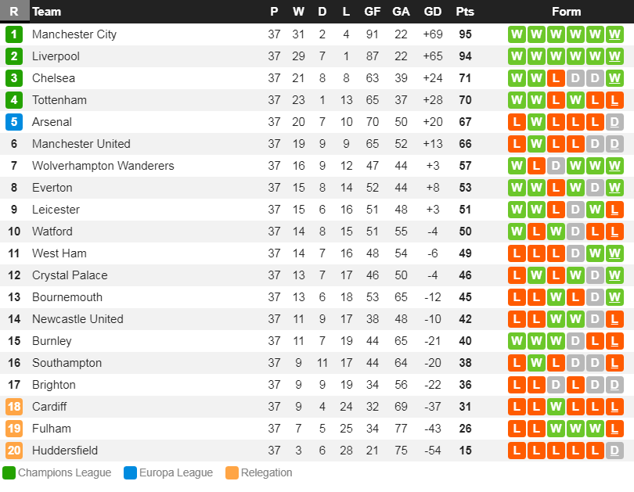Open the Liverpool team link

[56, 56]
